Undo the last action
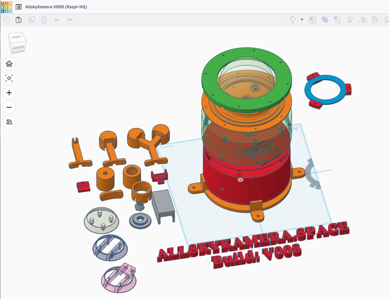This screenshot has height=299, width=389. point(57,20)
